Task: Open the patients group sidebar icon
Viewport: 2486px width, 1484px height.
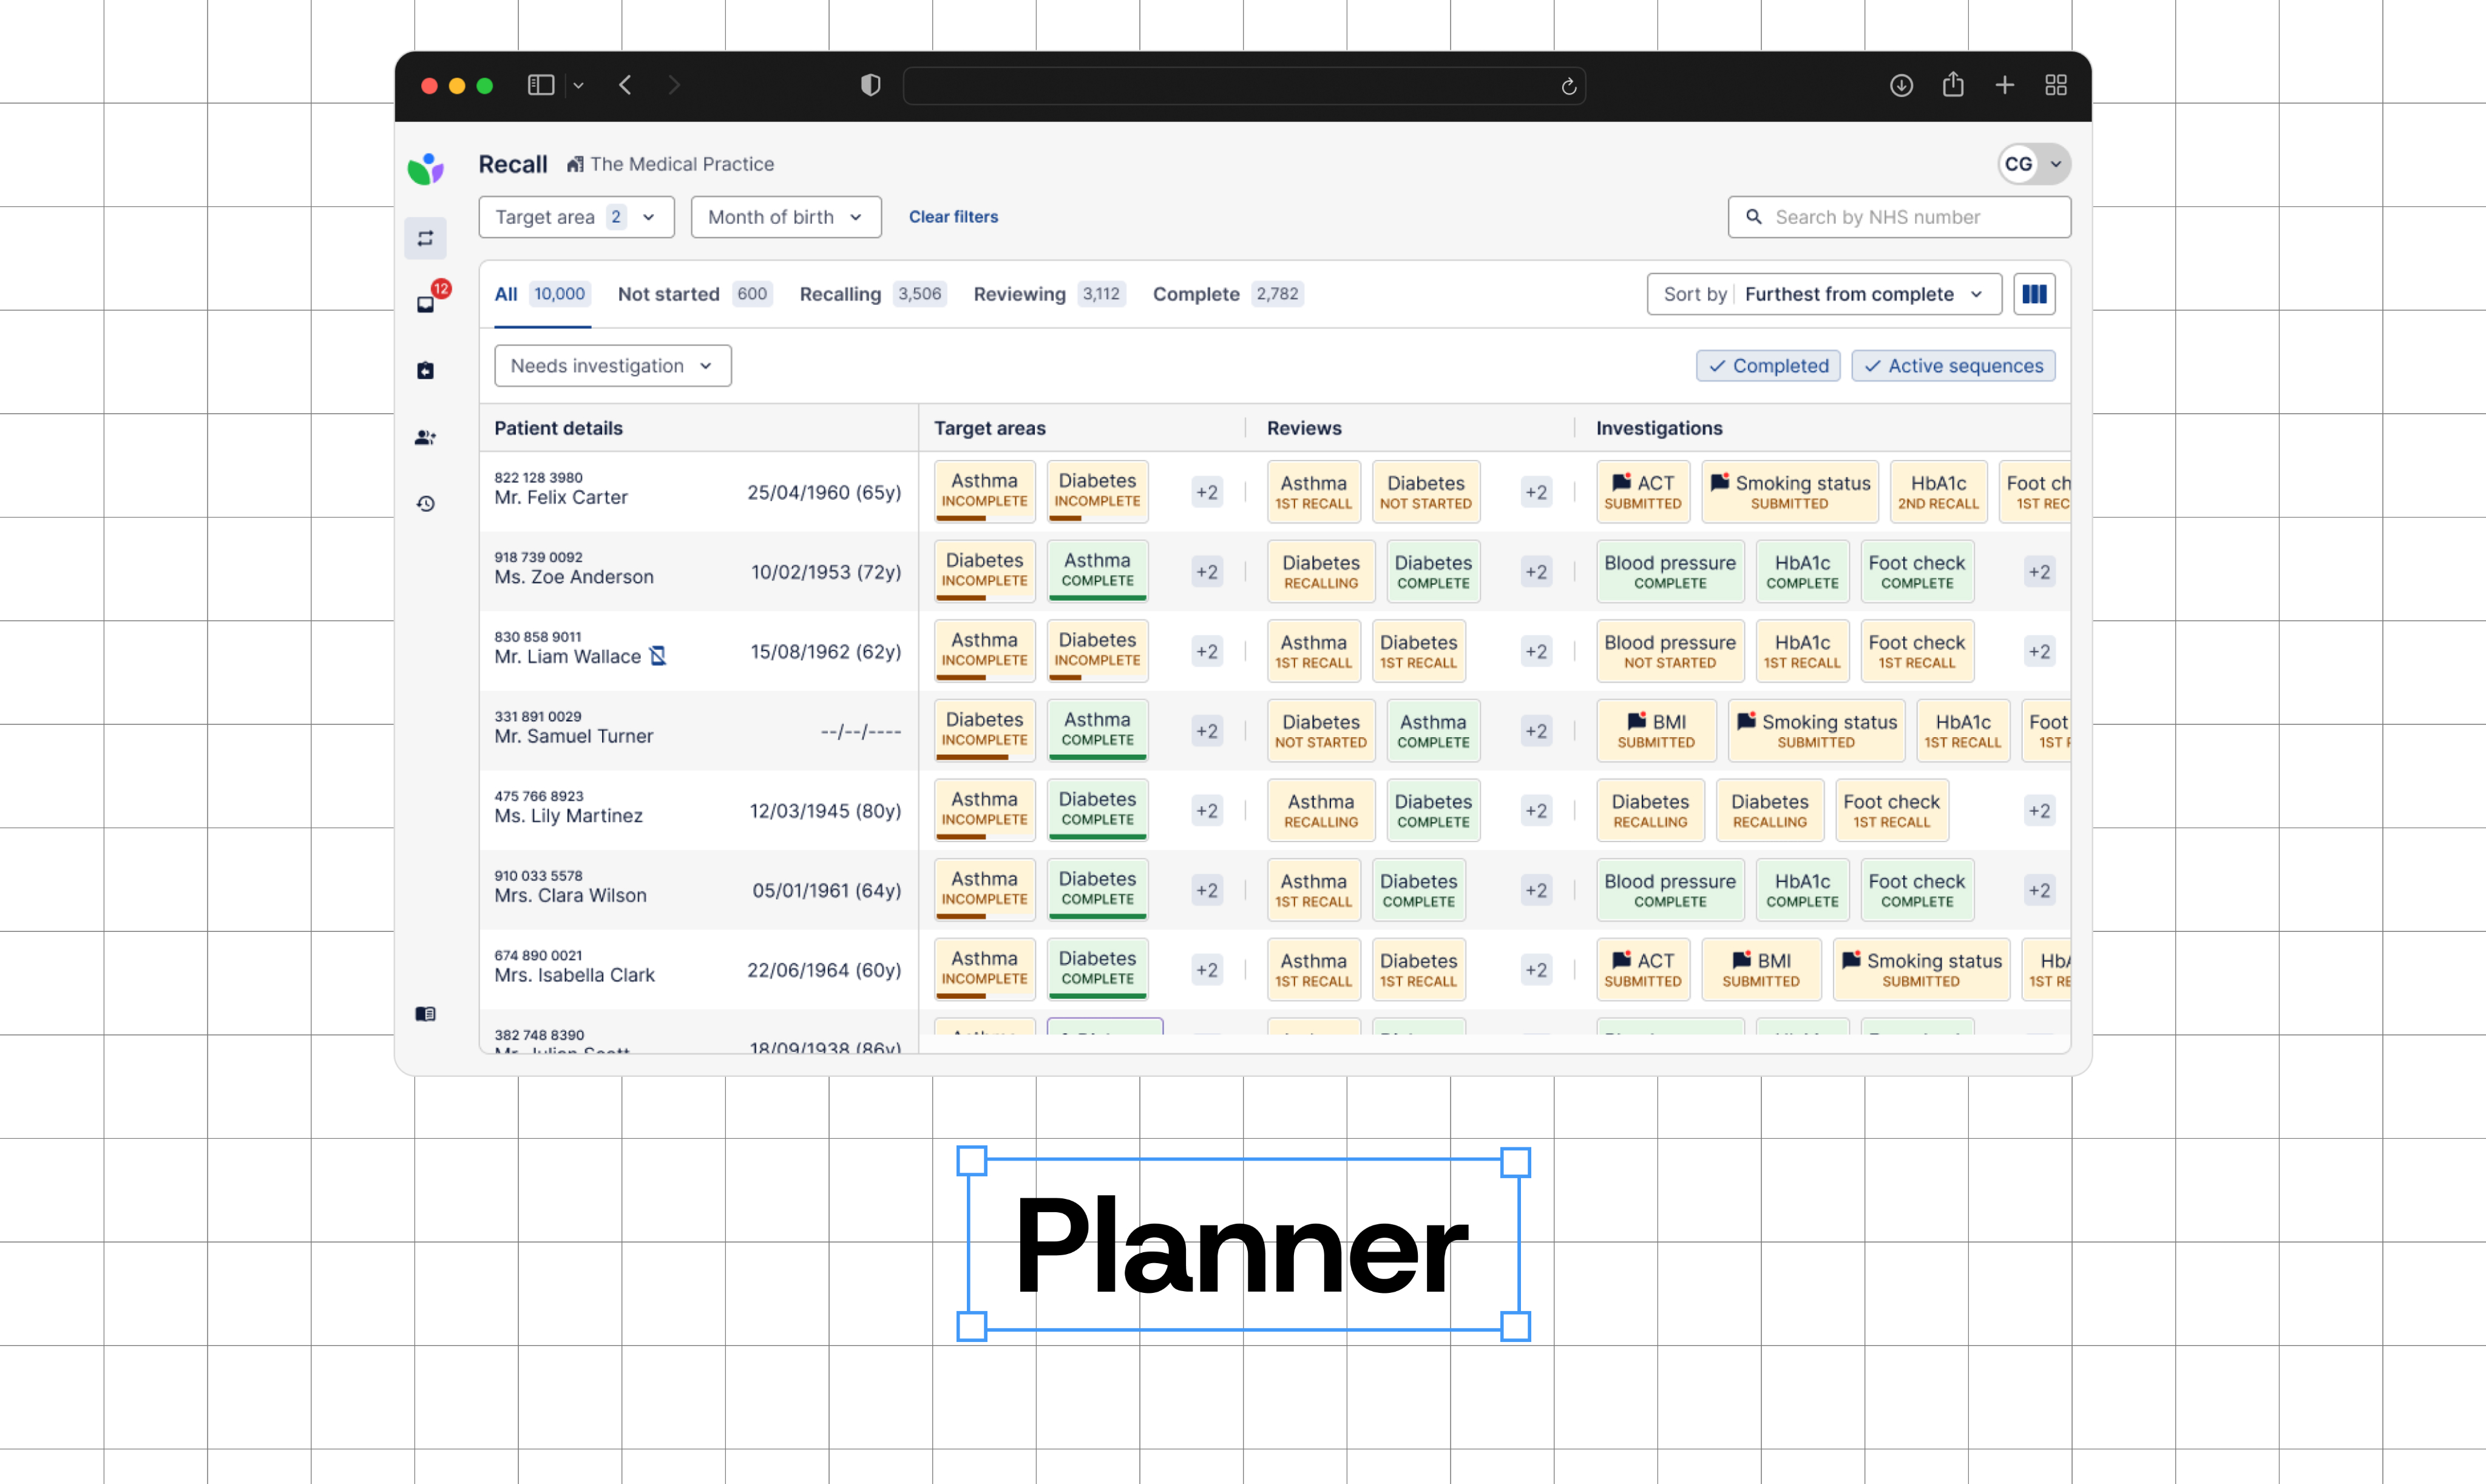Action: point(425,437)
